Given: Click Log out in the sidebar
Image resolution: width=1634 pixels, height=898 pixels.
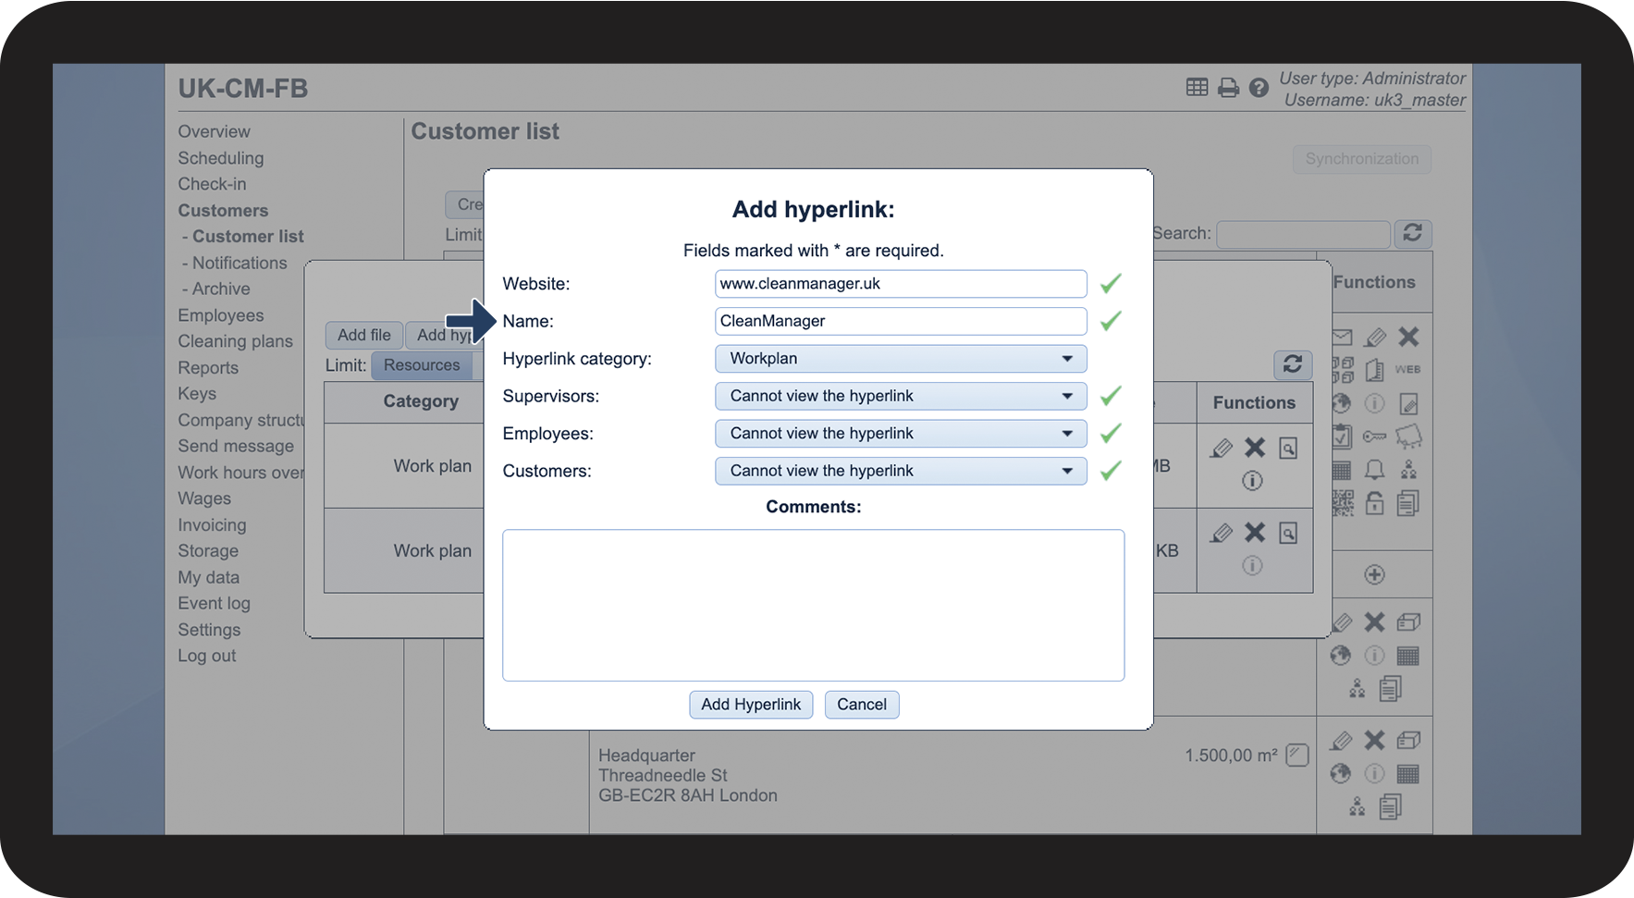Looking at the screenshot, I should 207,656.
